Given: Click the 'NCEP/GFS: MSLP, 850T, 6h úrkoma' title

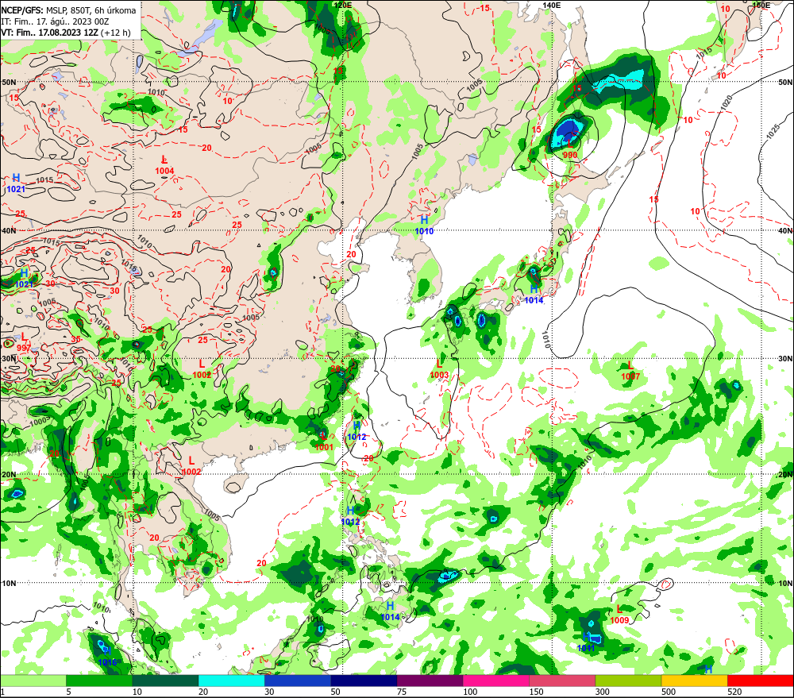Looking at the screenshot, I should click(68, 10).
